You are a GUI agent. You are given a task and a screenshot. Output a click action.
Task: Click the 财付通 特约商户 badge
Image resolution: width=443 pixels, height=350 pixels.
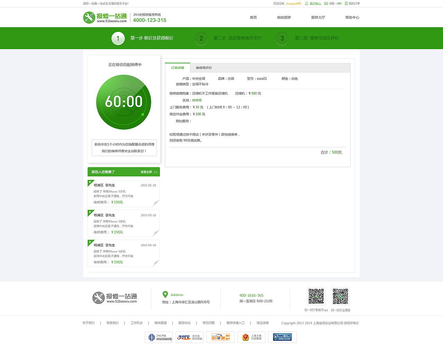point(220,337)
